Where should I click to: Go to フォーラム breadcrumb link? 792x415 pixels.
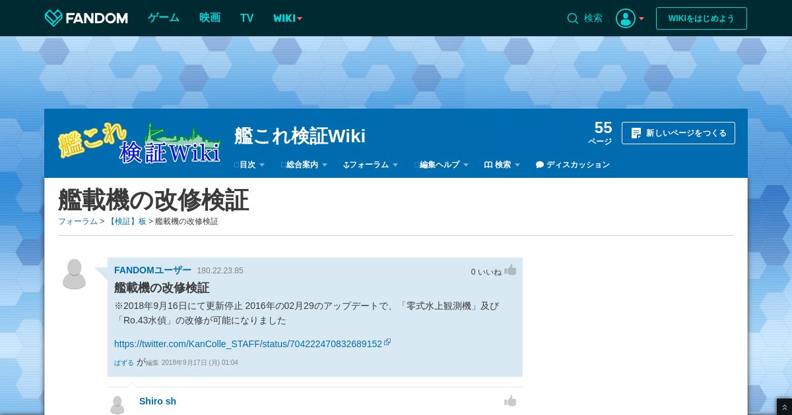[x=78, y=221]
